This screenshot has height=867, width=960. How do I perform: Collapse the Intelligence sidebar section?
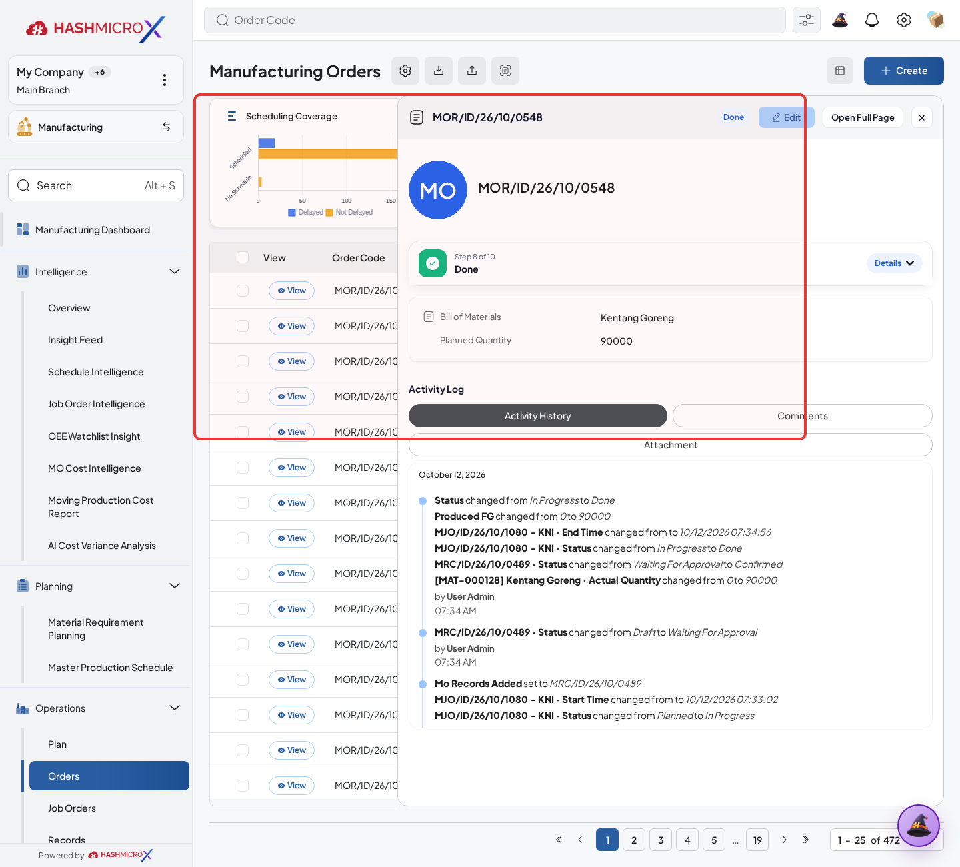(175, 271)
